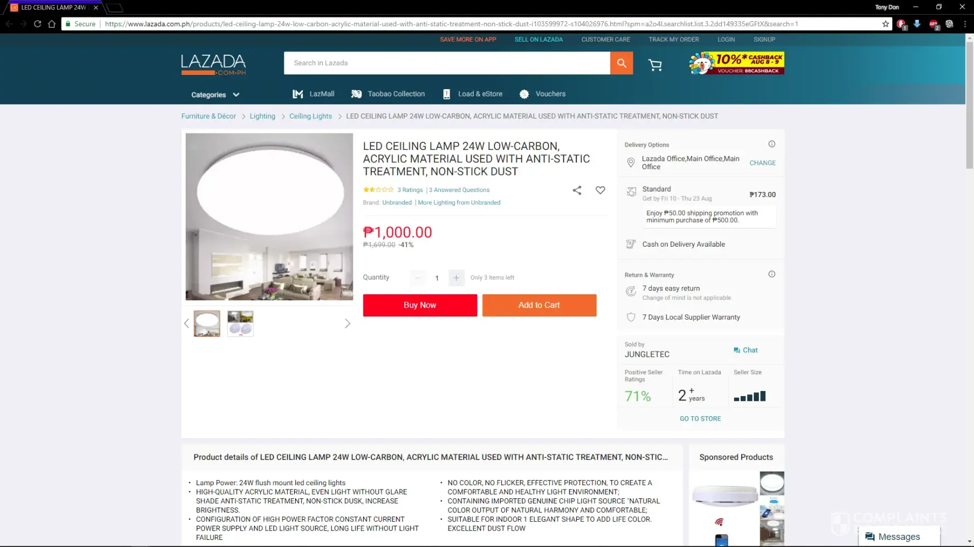Click the 7 days easy return icon
974x547 pixels.
[x=631, y=291]
